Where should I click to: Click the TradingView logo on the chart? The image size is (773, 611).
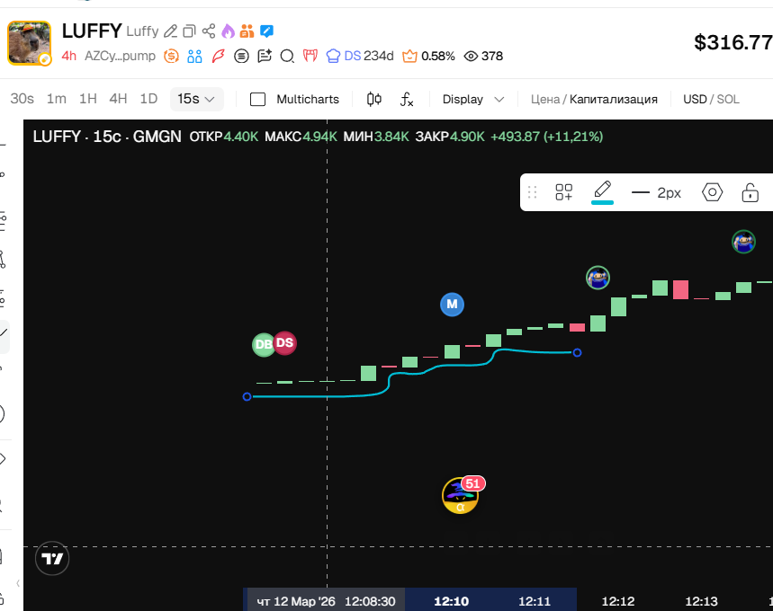coord(52,558)
